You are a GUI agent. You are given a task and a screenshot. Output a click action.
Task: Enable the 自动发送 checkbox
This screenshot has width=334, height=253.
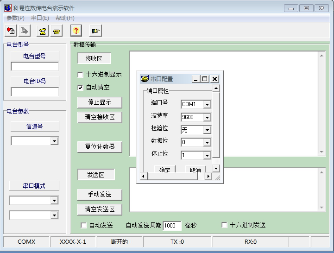(x=84, y=225)
